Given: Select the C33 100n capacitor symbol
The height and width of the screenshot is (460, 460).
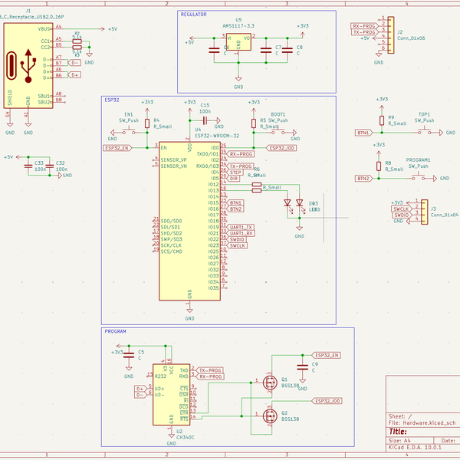Looking at the screenshot, I should (x=28, y=166).
